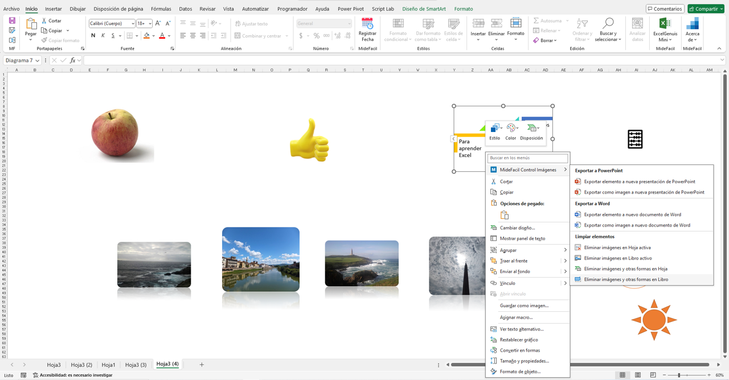This screenshot has height=380, width=729.
Task: Toggle italic formatting K button
Action: (103, 35)
